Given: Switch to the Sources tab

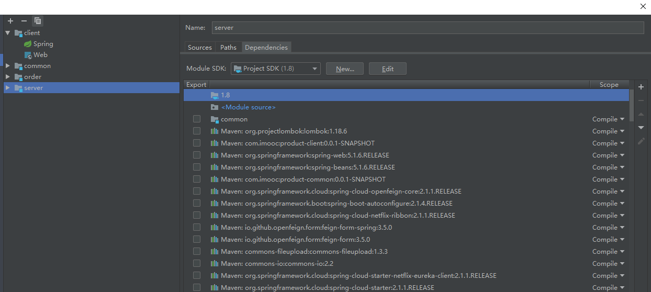Looking at the screenshot, I should (x=200, y=48).
